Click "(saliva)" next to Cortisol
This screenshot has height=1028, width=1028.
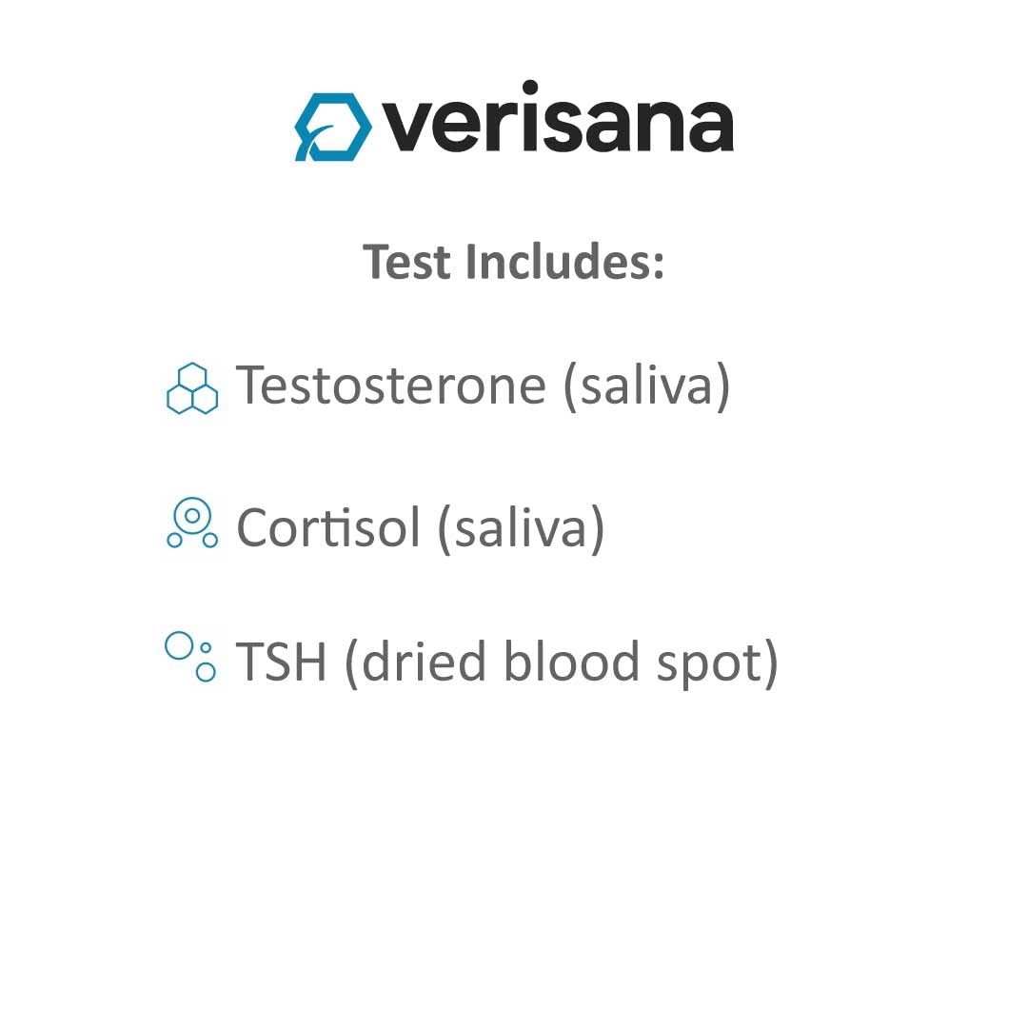pos(521,526)
